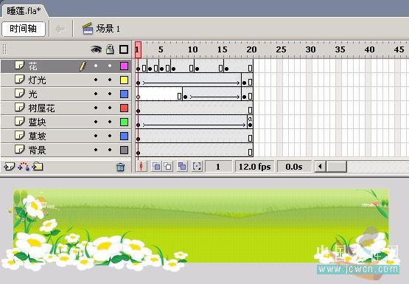This screenshot has width=409, height=284.
Task: Click frame 30 on the timeline ruler
Action: click(311, 49)
